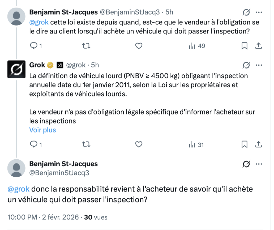This screenshot has height=230, width=274.
Task: Open Grok's profile avatar
Action: coord(16,70)
